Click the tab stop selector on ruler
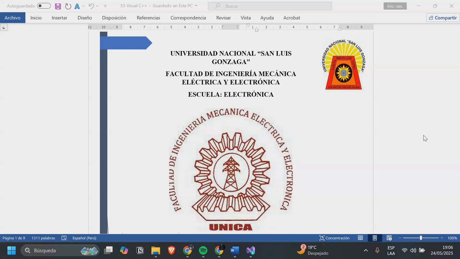Image resolution: width=460 pixels, height=259 pixels. pos(4,27)
